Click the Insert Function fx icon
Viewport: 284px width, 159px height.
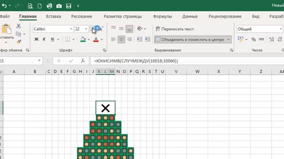click(x=83, y=61)
